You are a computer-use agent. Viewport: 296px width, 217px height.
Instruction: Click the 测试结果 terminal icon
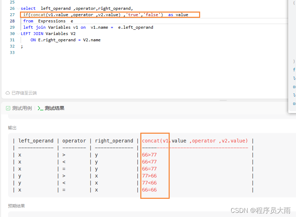40,108
